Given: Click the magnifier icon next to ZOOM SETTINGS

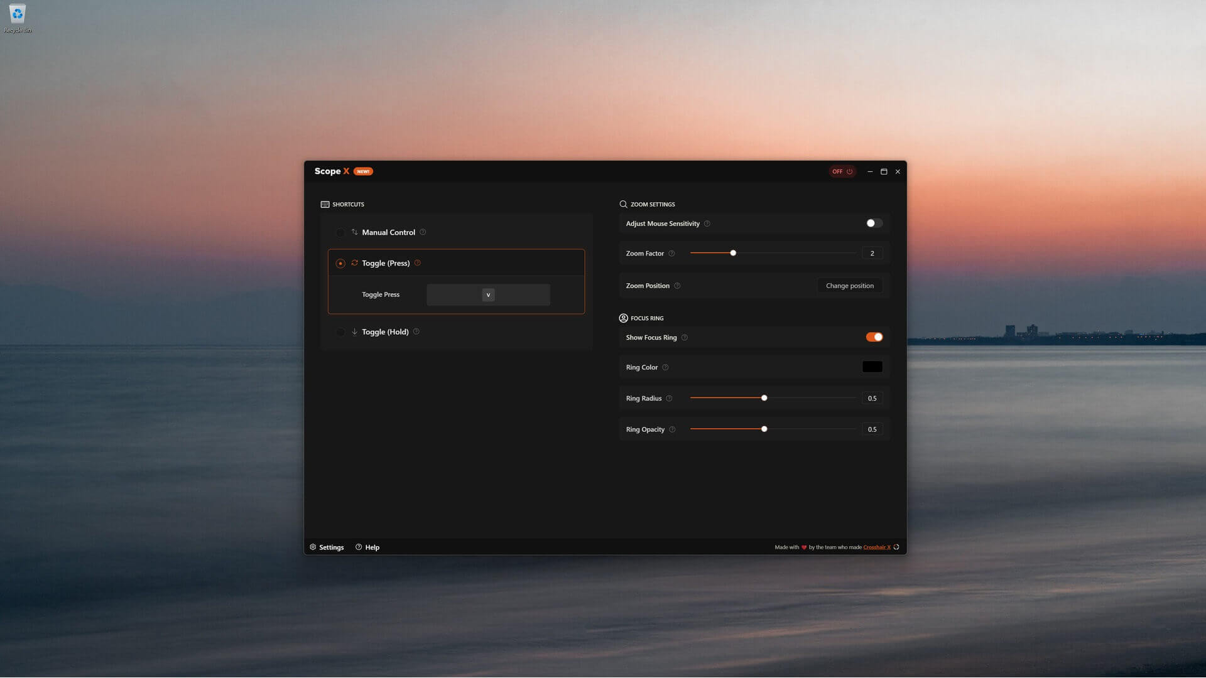Looking at the screenshot, I should (623, 204).
